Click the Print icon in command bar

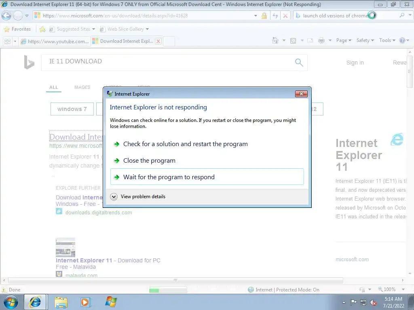tap(321, 41)
